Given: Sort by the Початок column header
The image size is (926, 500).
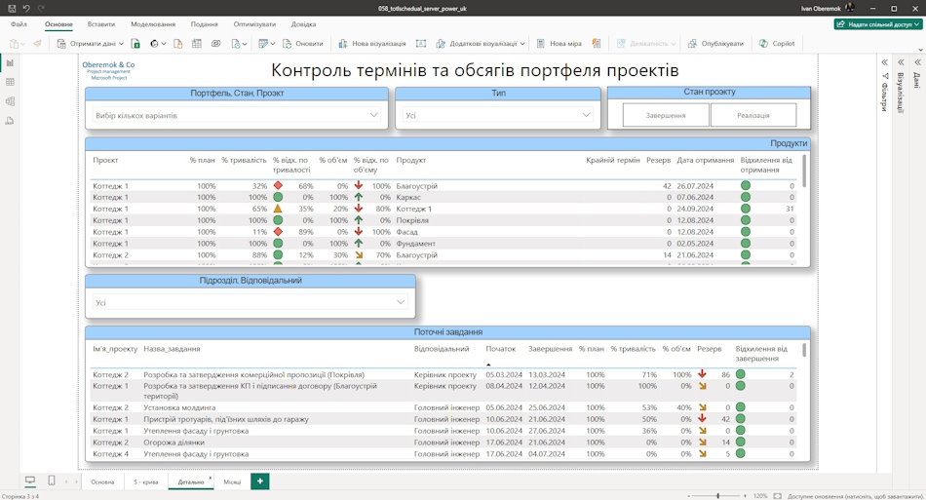Looking at the screenshot, I should (501, 349).
